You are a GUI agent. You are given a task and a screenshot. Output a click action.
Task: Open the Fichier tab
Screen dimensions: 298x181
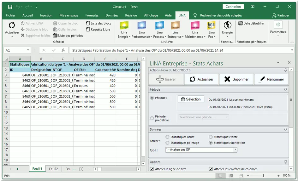[10, 15]
